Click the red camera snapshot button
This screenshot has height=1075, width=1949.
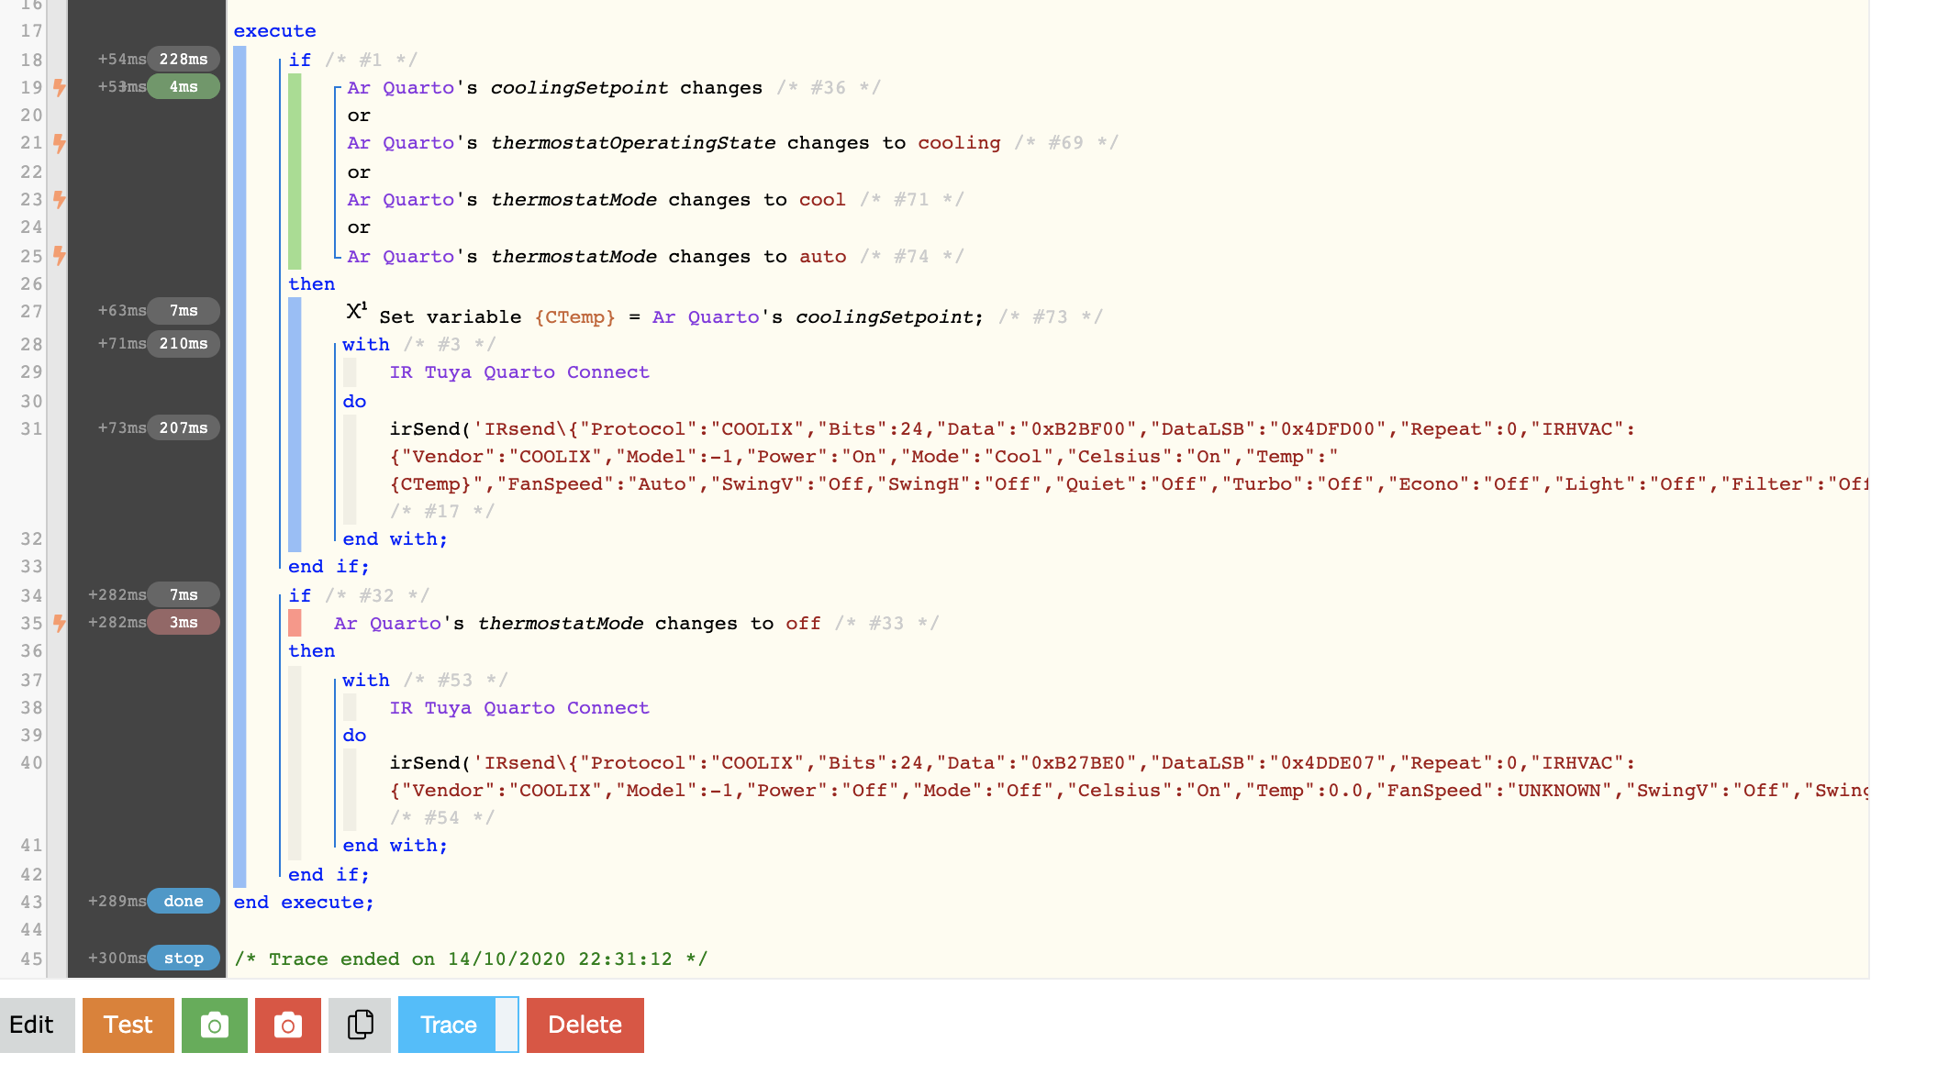(x=288, y=1025)
